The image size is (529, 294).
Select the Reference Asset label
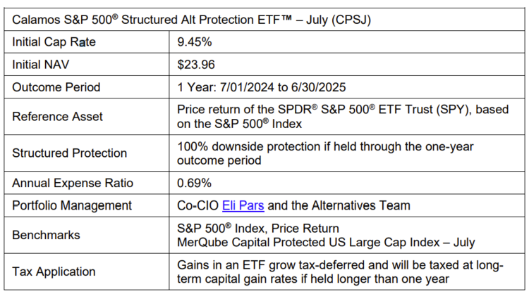click(x=58, y=117)
